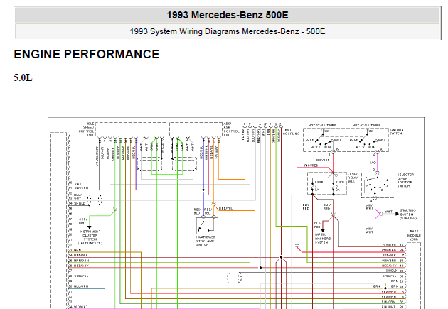This screenshot has width=448, height=309.
Task: Click the 'RED/YEL' label on the orange wire
Action: click(x=225, y=209)
